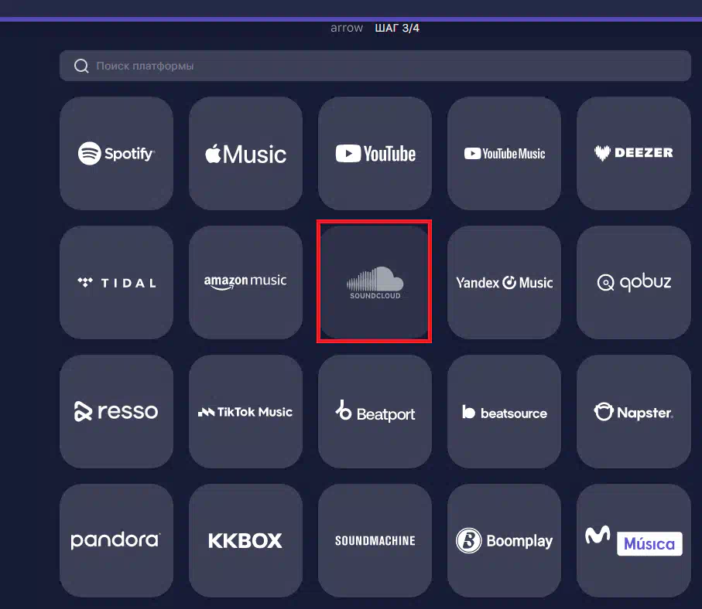Click the back arrow before ШАГ 3/4
The width and height of the screenshot is (702, 609).
click(x=347, y=28)
